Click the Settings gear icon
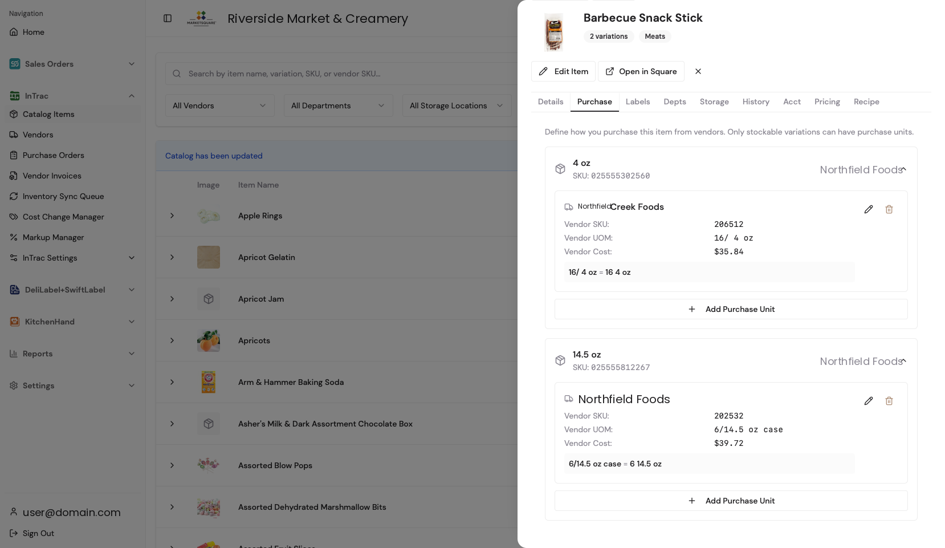Screen dimensions: 945x548 click(14, 385)
